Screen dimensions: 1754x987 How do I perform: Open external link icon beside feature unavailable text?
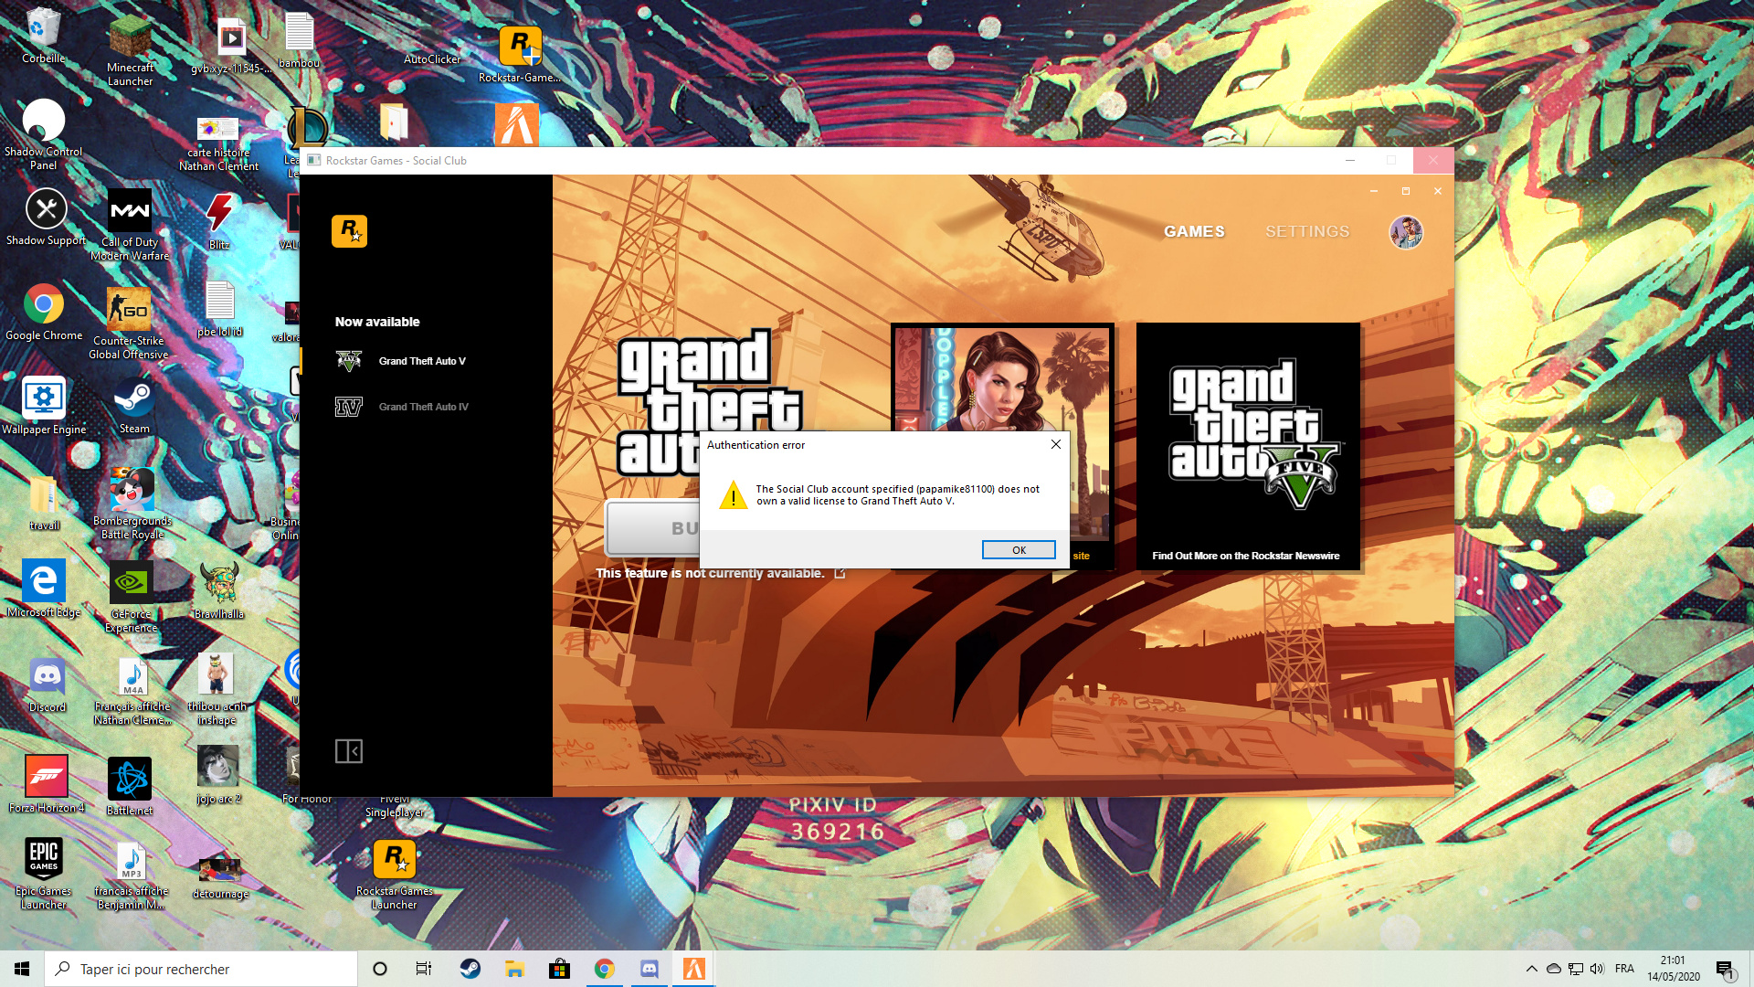pos(840,573)
